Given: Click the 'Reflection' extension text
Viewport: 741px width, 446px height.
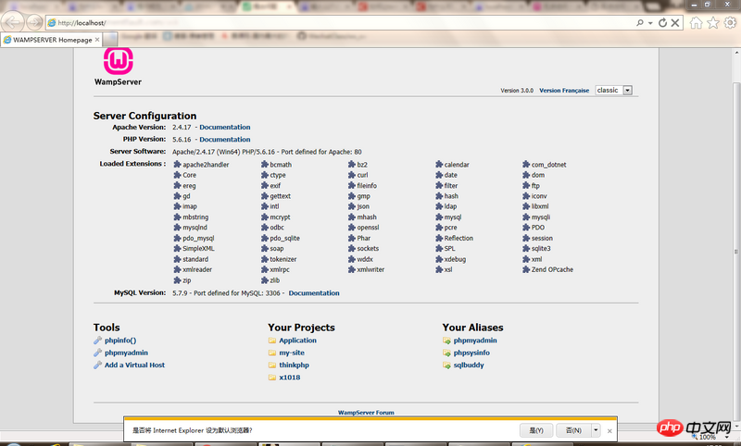Looking at the screenshot, I should (458, 239).
